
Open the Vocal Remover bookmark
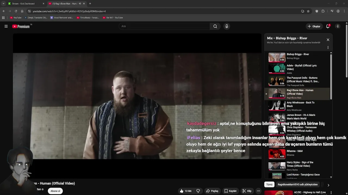62,18
